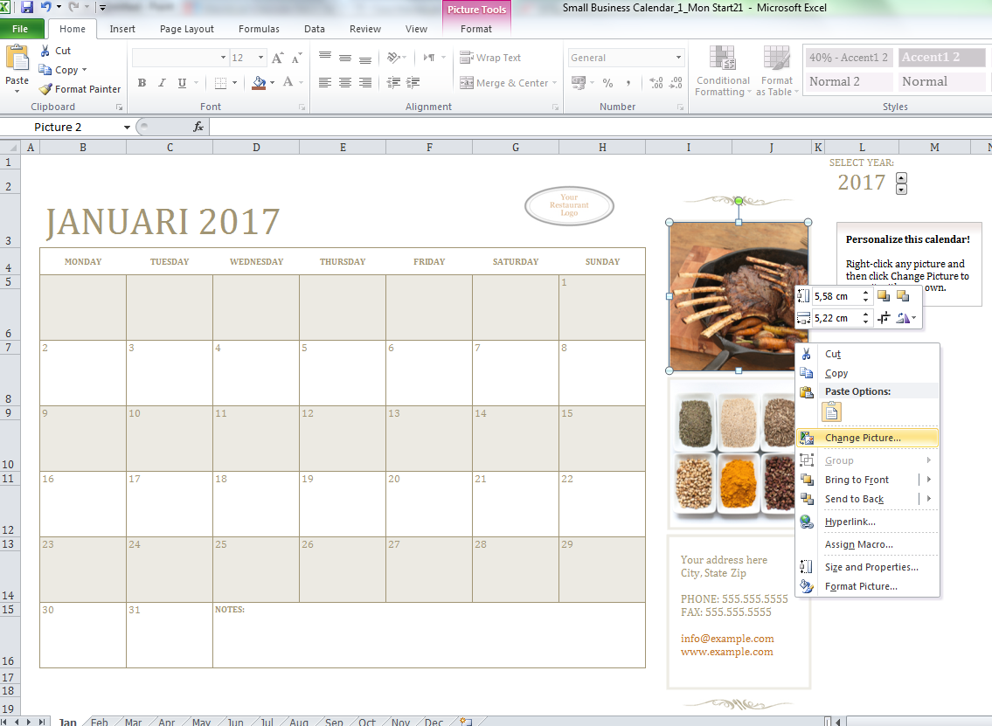Viewport: 992px width, 726px height.
Task: Apply the Percent Style number format
Action: (607, 82)
